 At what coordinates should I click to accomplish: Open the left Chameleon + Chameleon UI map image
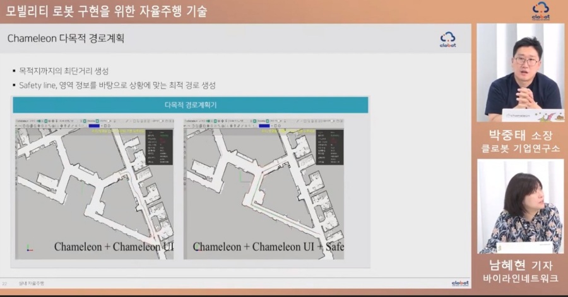(x=94, y=189)
